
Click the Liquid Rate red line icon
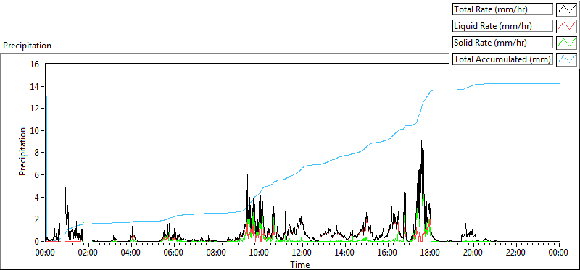(x=566, y=26)
